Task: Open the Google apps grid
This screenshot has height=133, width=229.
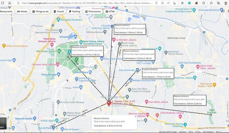Action: click(223, 11)
